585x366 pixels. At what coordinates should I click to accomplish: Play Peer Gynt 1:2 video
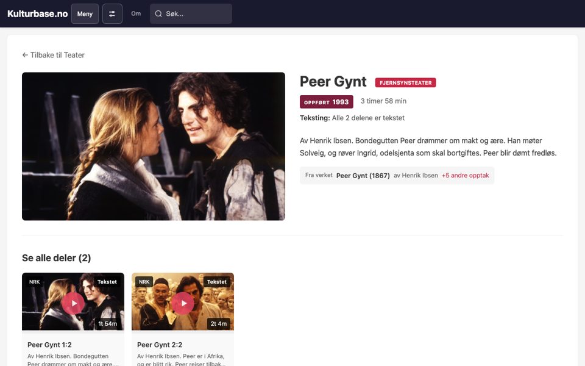point(73,303)
